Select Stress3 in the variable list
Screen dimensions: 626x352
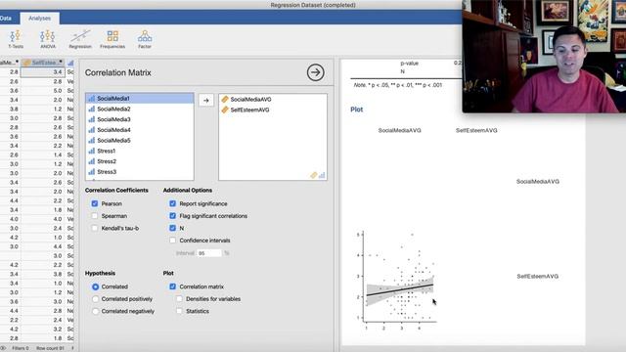pos(139,172)
